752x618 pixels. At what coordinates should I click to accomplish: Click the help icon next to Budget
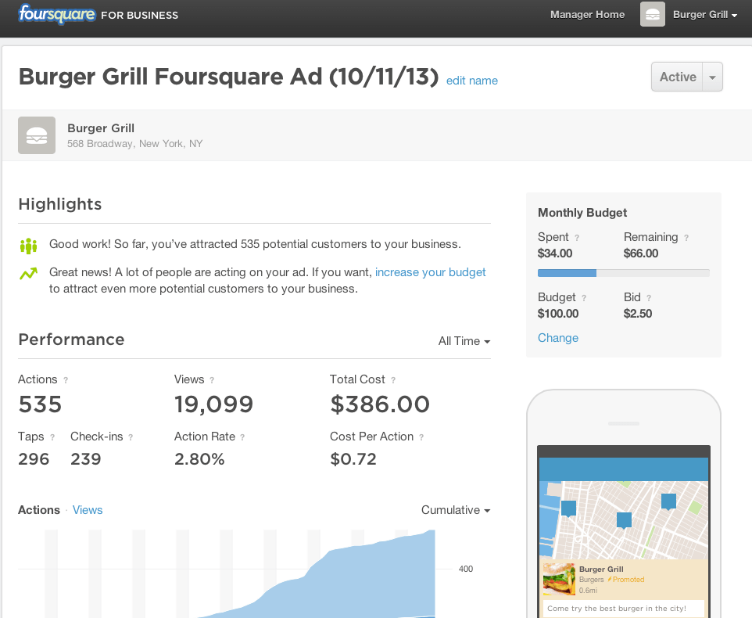(x=584, y=298)
